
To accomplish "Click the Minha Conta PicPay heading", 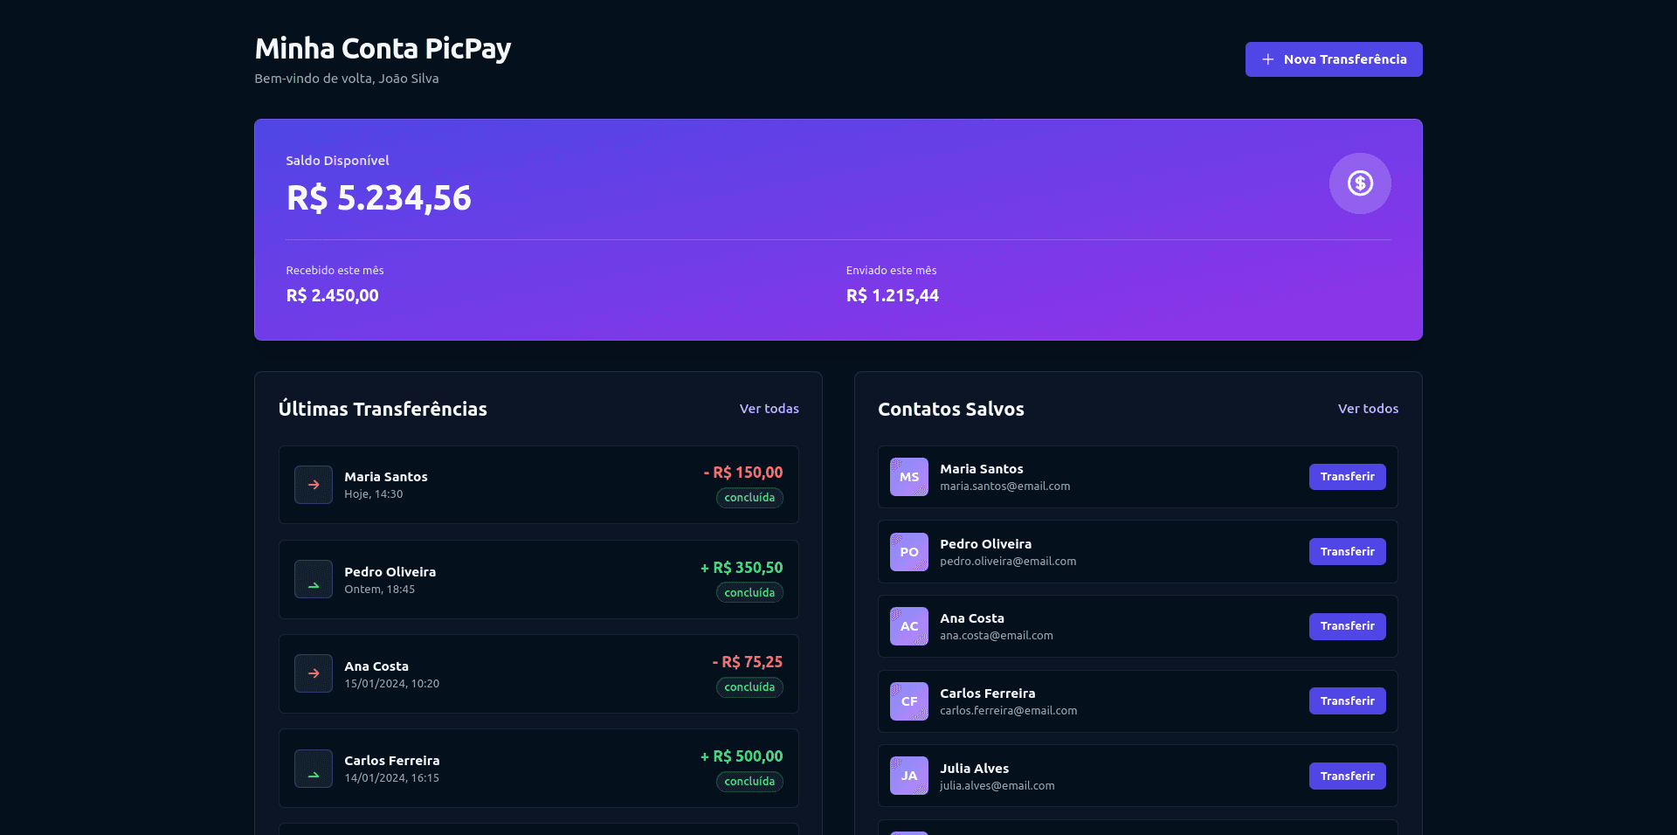I will pyautogui.click(x=383, y=49).
